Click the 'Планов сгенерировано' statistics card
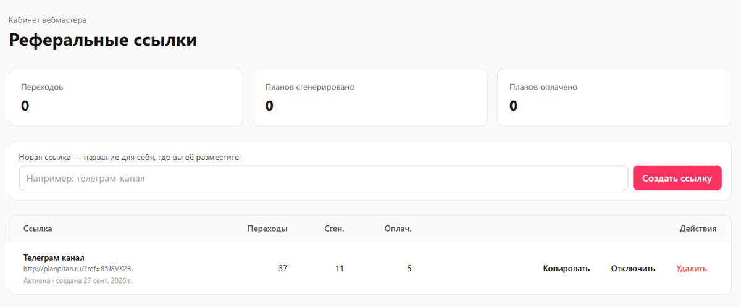The image size is (741, 307). [x=370, y=98]
